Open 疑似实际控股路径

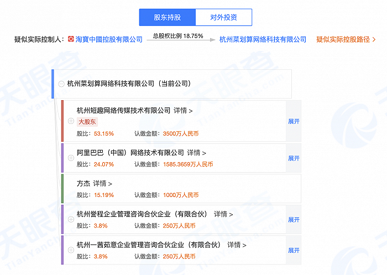tap(346, 39)
